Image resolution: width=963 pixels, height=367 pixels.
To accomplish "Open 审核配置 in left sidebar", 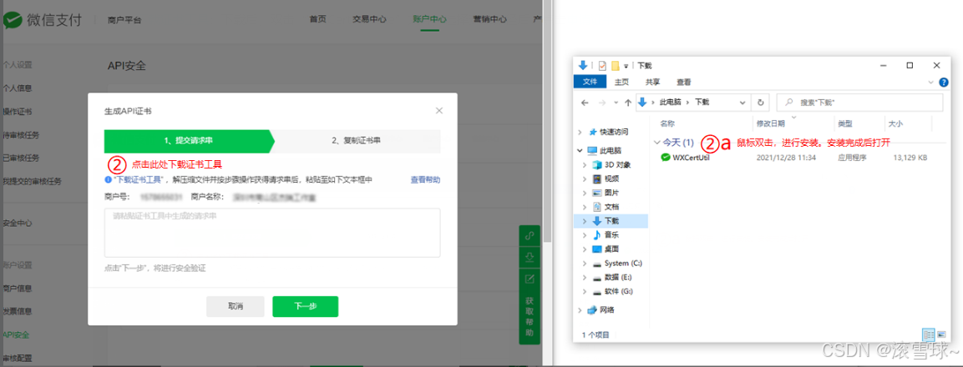I will [x=18, y=358].
